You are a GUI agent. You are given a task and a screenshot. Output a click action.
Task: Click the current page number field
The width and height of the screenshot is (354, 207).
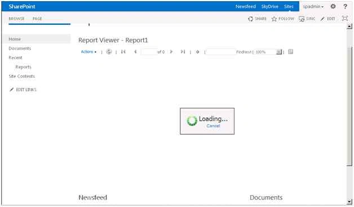coord(149,52)
